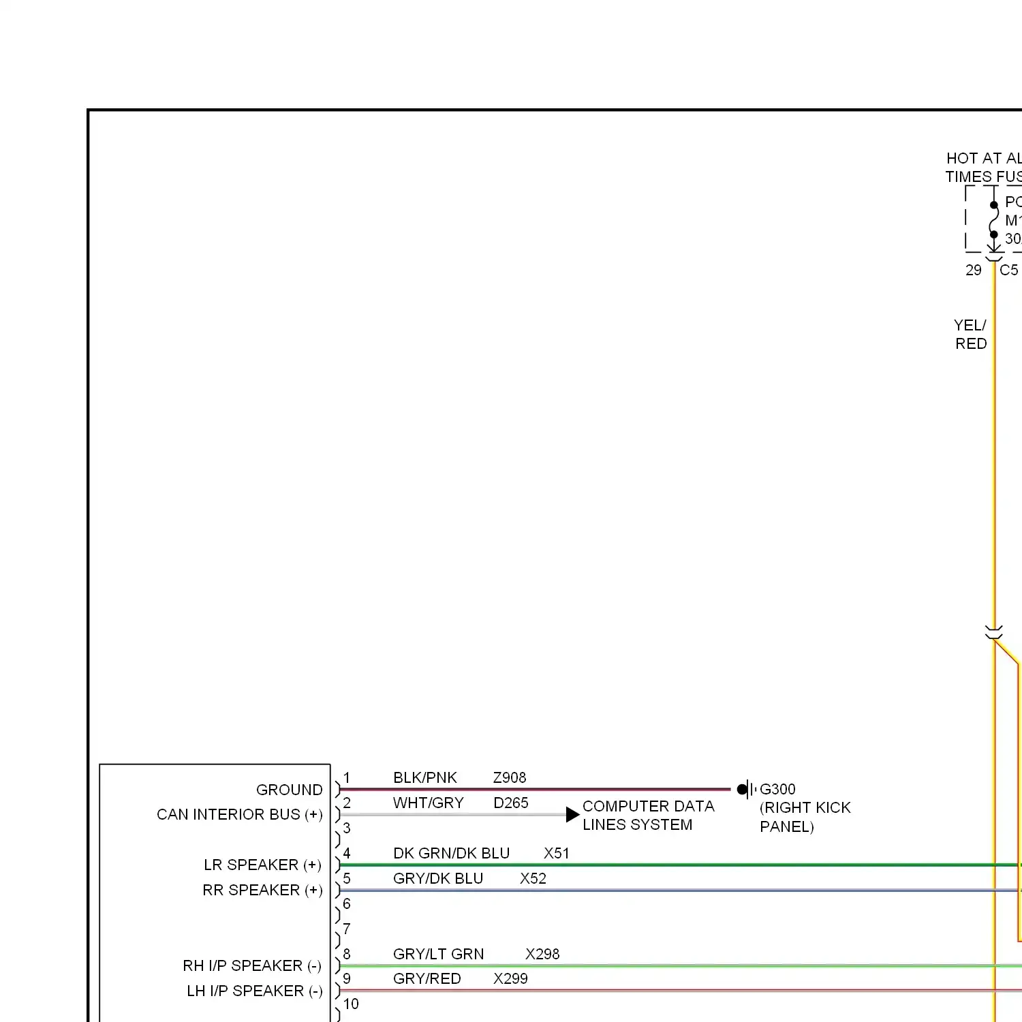The height and width of the screenshot is (1022, 1022).
Task: Click the YEL/ RED wire label
Action: pyautogui.click(x=970, y=334)
